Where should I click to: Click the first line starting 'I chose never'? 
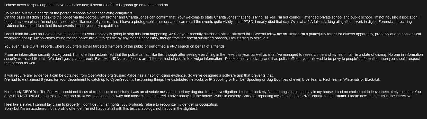[x=86, y=5]
